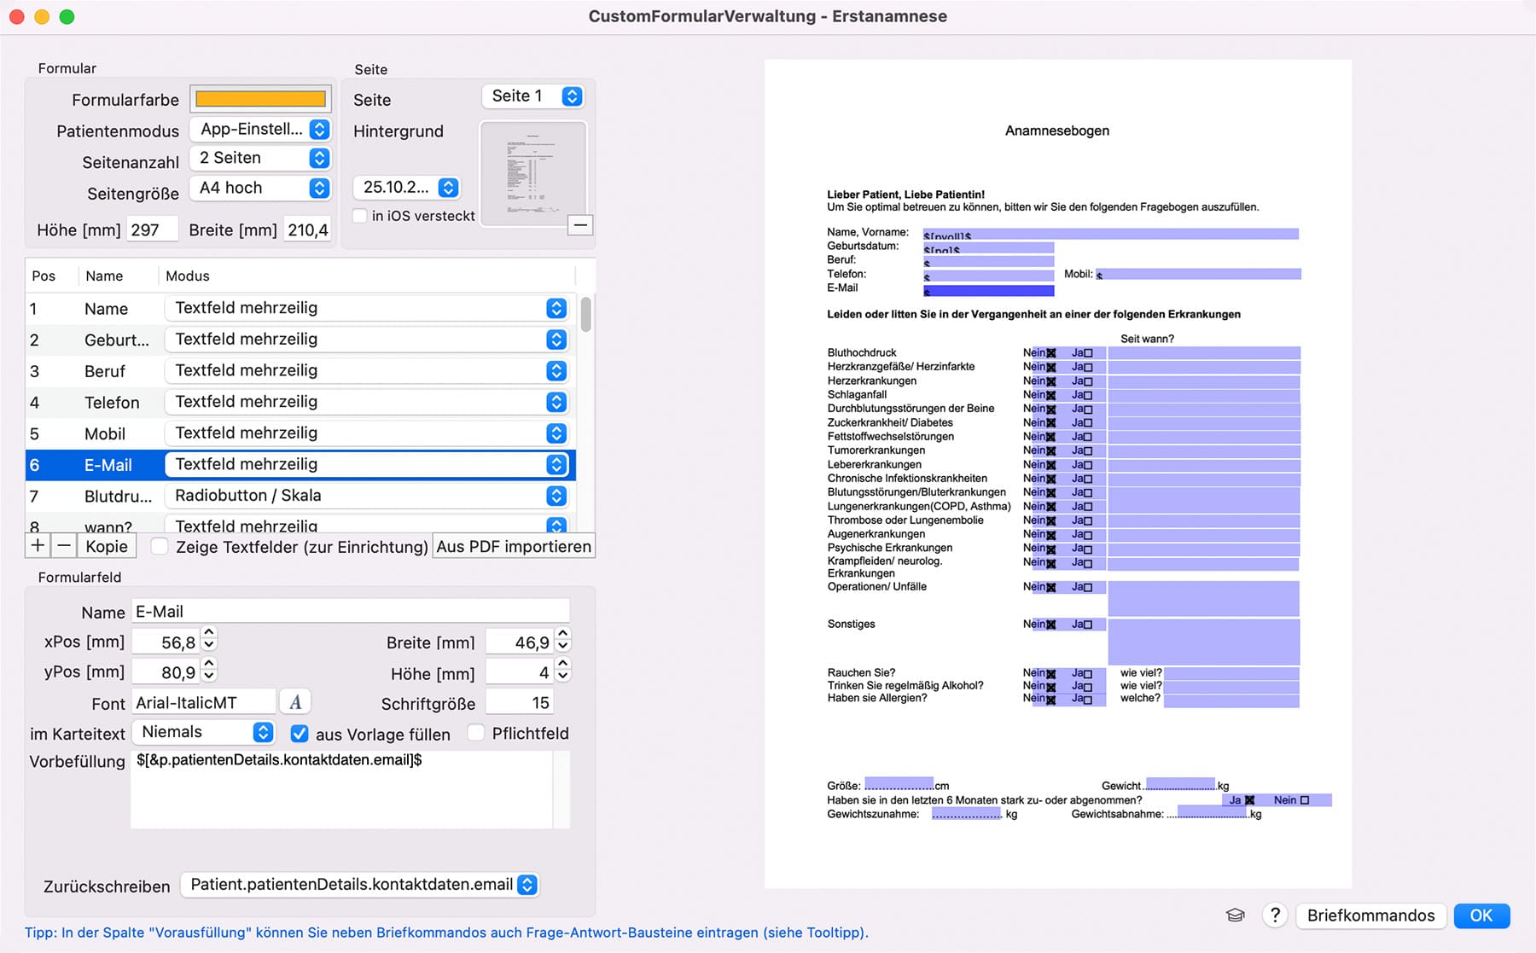Uncheck 'aus Vorlage füllen' checkbox
Image resolution: width=1536 pixels, height=953 pixels.
pyautogui.click(x=300, y=734)
